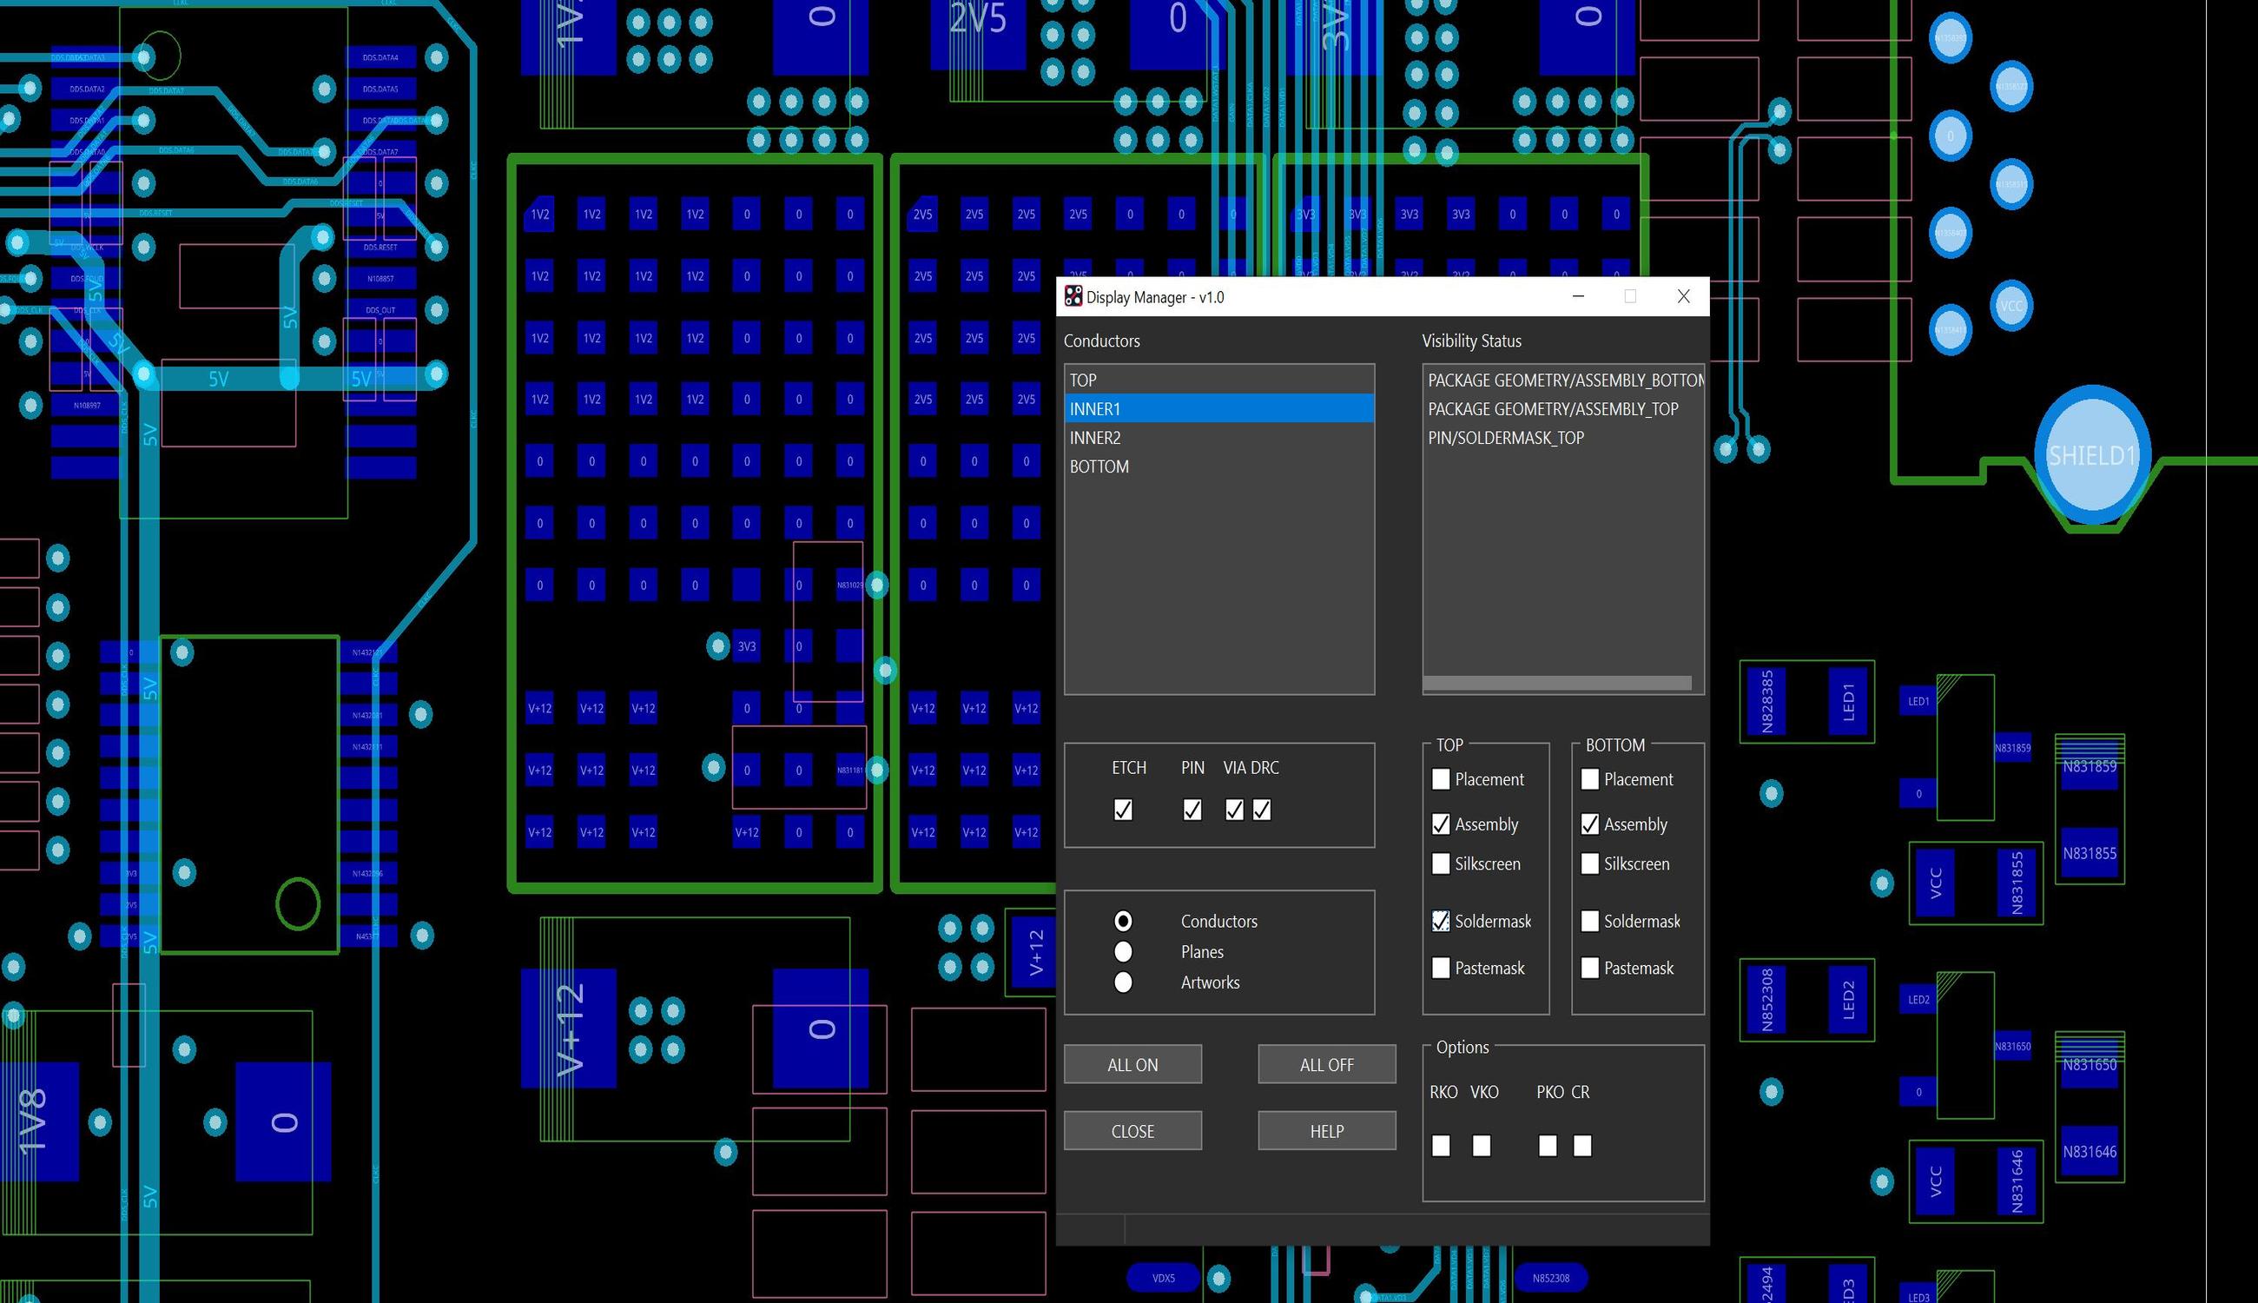The width and height of the screenshot is (2258, 1303).
Task: Uncheck BOTTOM Assembly checkbox
Action: 1590,824
